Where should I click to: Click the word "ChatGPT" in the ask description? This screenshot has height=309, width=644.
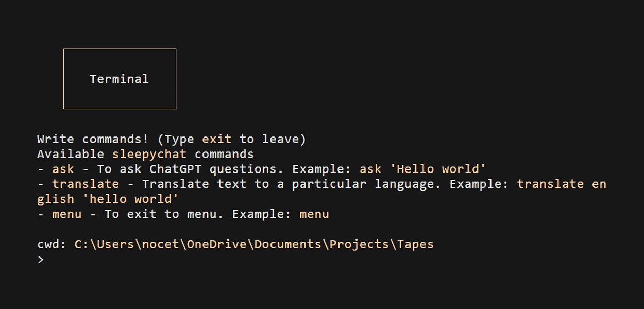click(x=175, y=169)
